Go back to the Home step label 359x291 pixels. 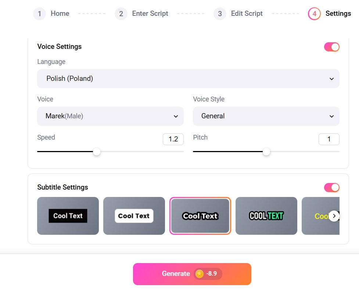60,14
